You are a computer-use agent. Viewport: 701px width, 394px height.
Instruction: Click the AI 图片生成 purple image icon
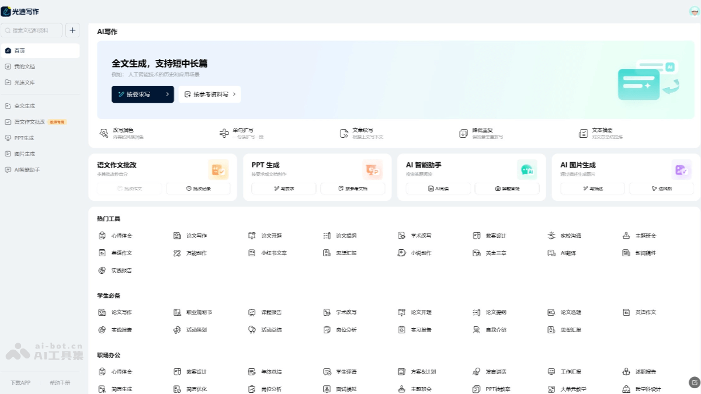pos(681,170)
